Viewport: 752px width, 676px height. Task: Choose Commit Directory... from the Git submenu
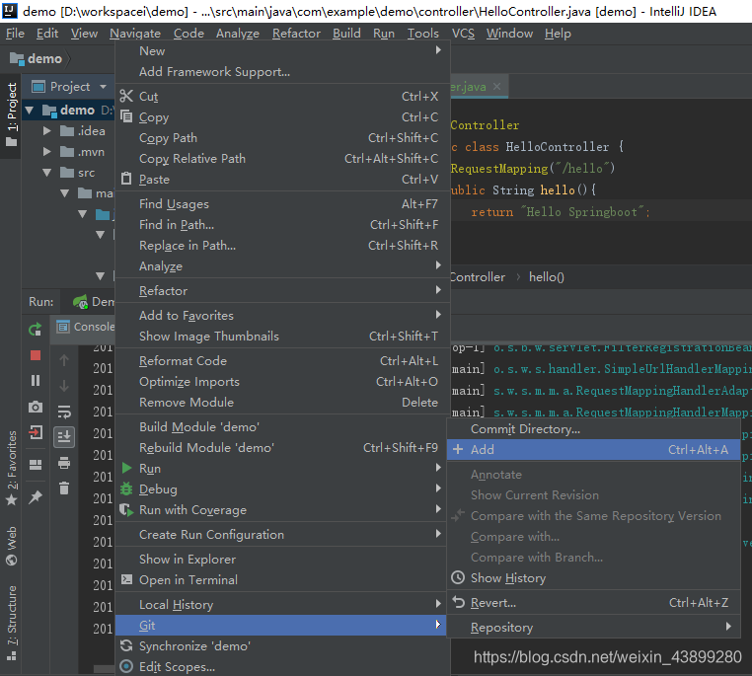click(x=594, y=429)
